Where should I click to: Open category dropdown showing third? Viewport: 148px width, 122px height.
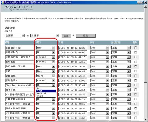[x=46, y=76]
